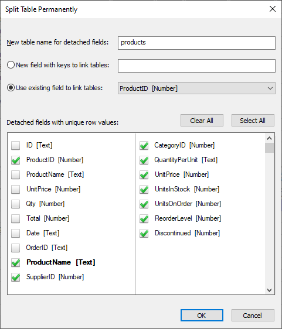Select Use existing field radio button

11,88
